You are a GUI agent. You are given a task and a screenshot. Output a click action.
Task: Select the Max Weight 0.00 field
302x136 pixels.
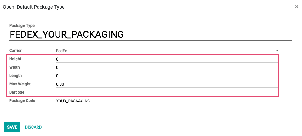pyautogui.click(x=167, y=84)
